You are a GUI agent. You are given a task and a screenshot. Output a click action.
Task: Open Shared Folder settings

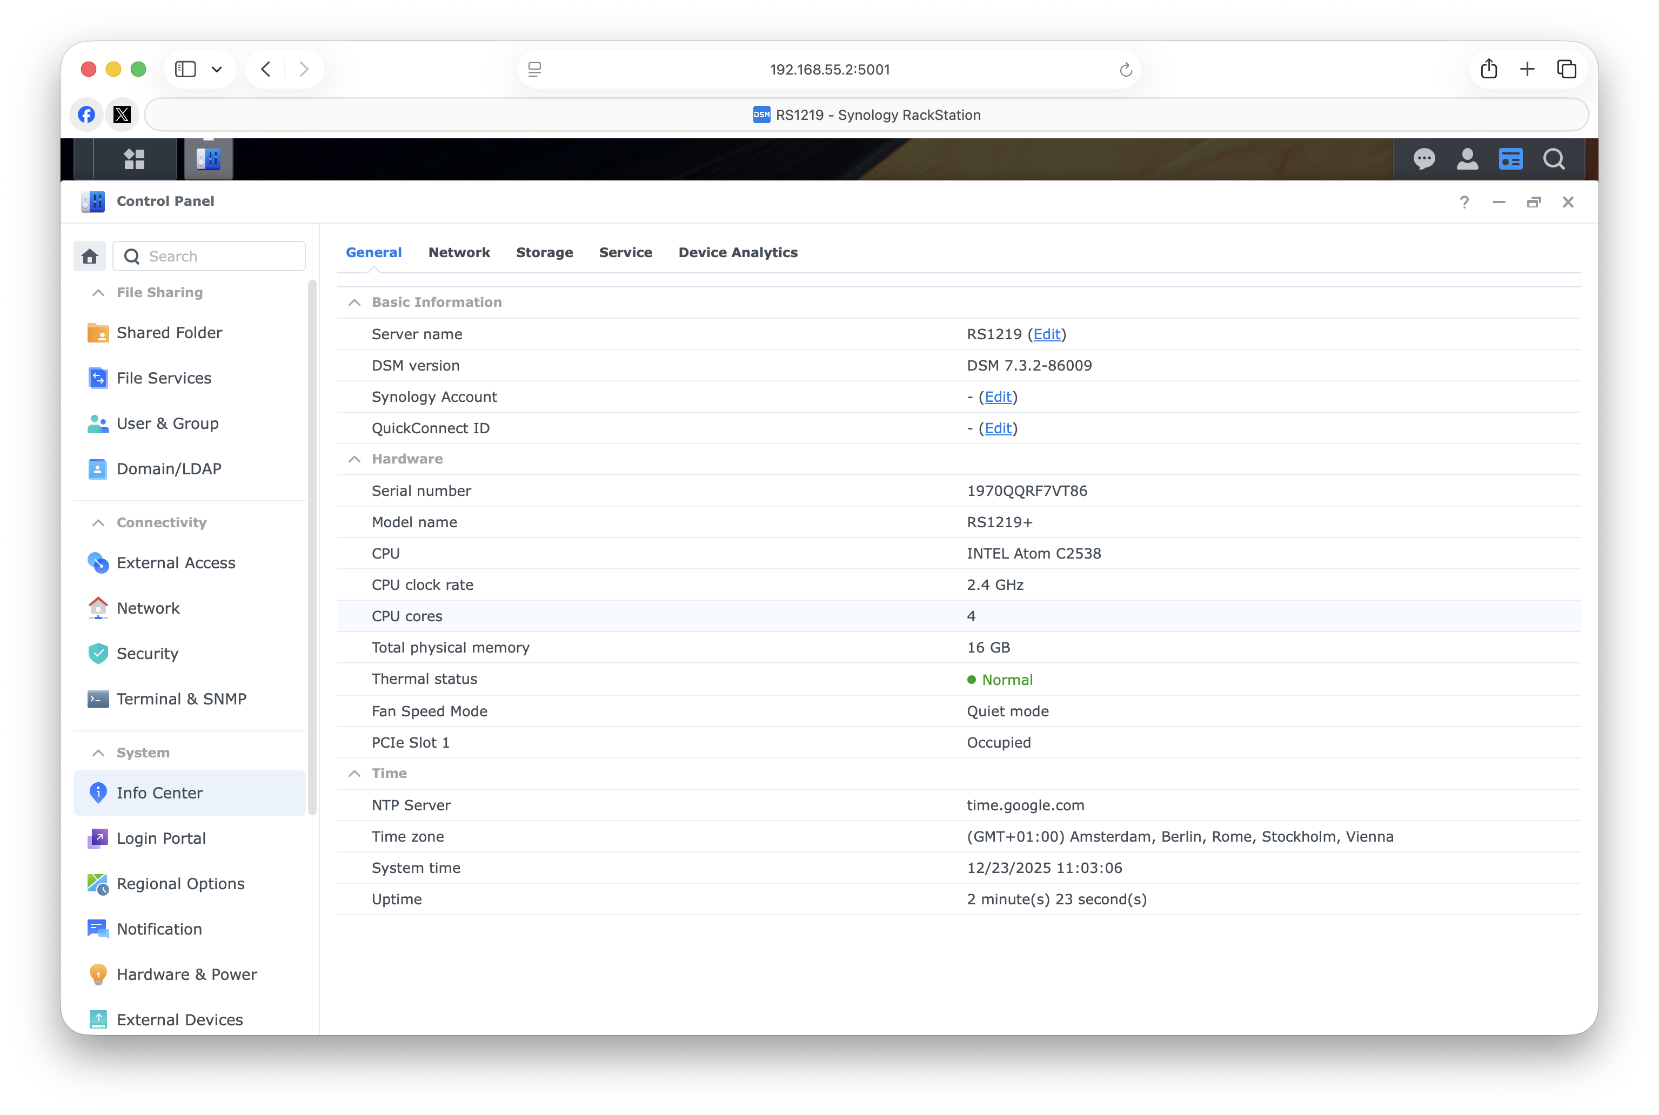click(169, 333)
